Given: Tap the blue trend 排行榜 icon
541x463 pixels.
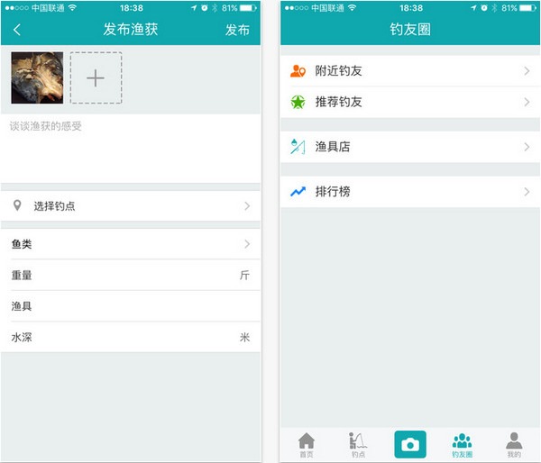Looking at the screenshot, I should (298, 192).
